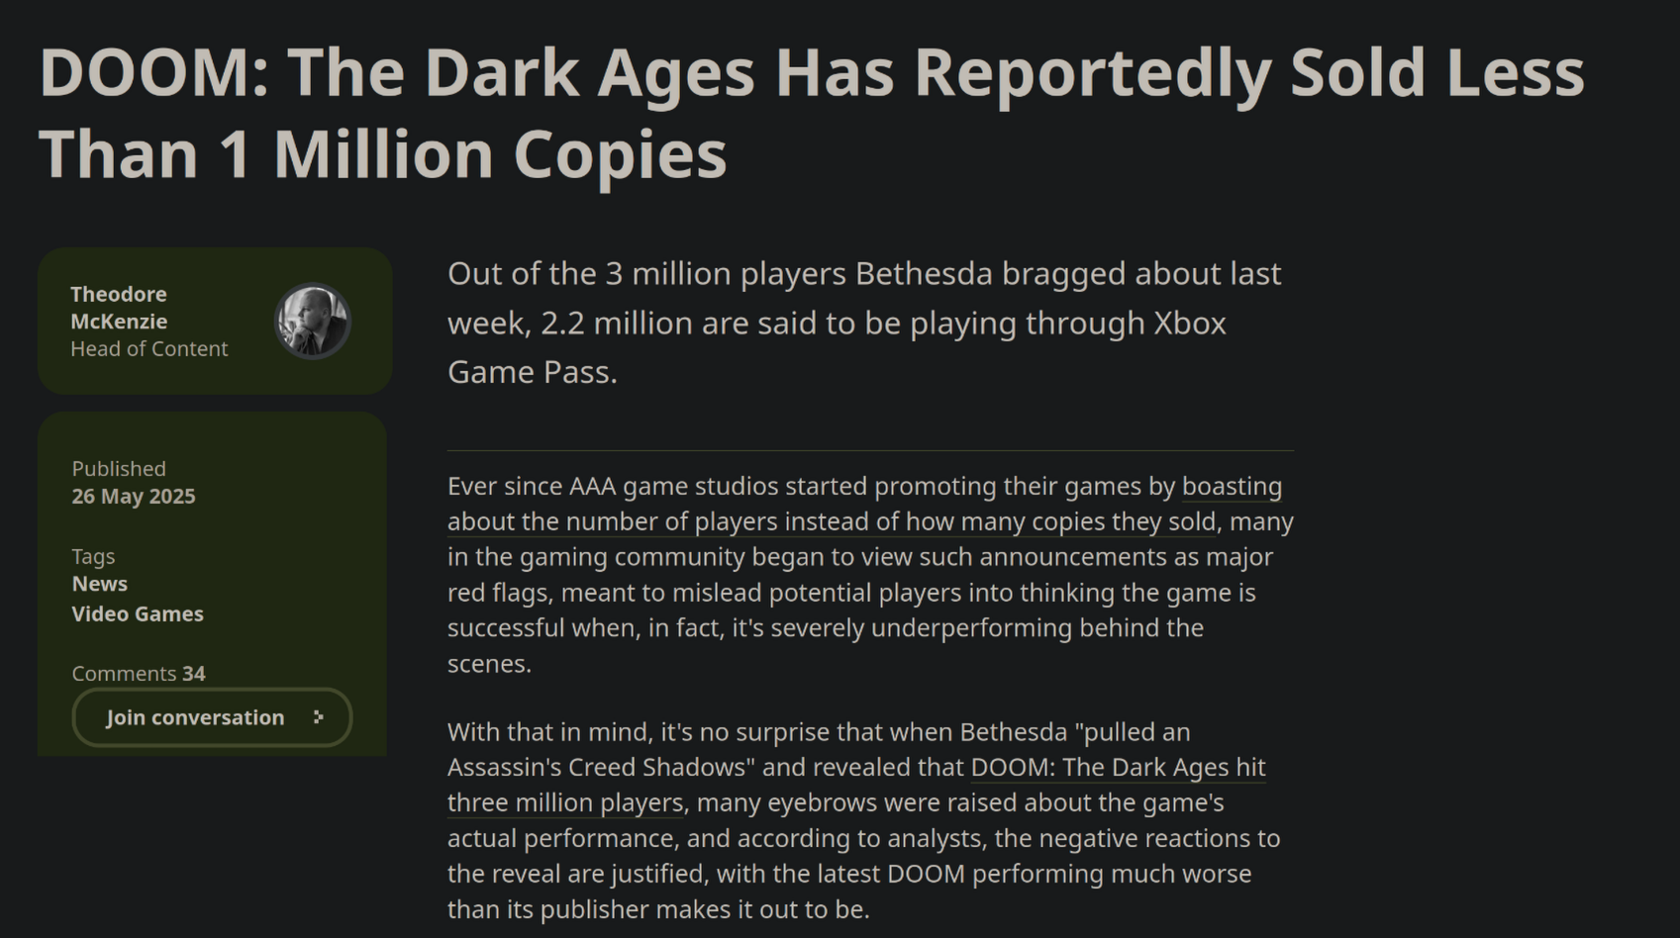
Task: Click the paragraph starting 'Ever since AAA'
Action: coord(870,574)
